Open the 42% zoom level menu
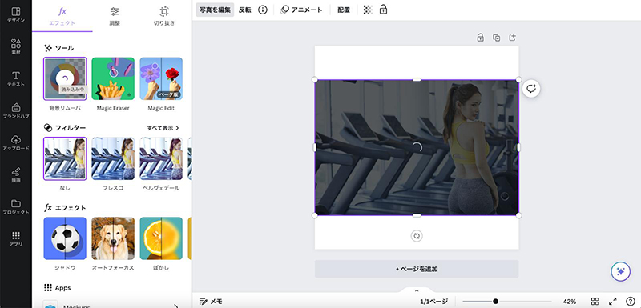The image size is (641, 308). (x=570, y=302)
